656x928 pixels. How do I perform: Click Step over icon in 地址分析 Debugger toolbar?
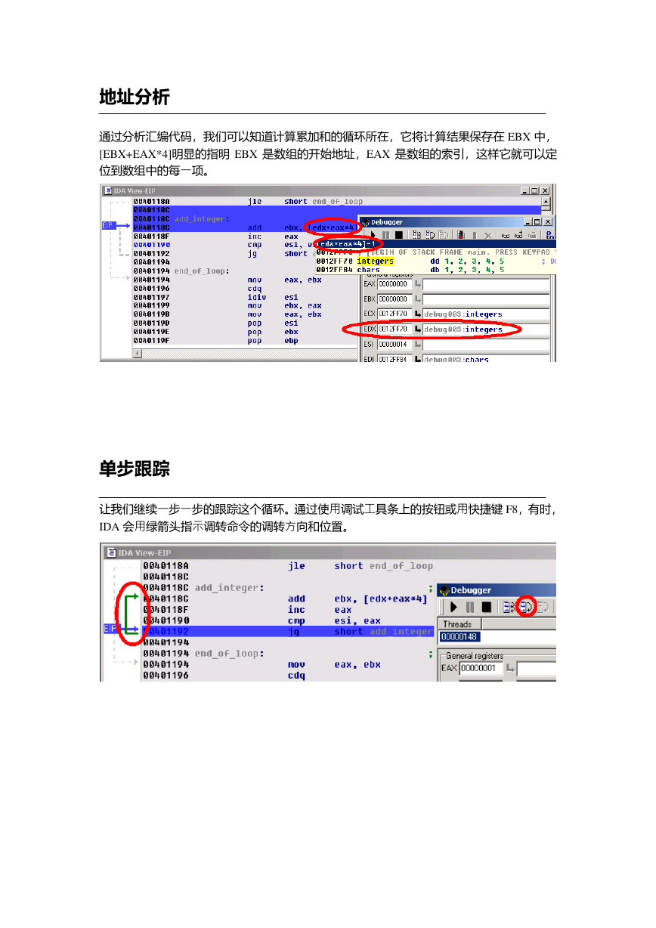[x=430, y=235]
